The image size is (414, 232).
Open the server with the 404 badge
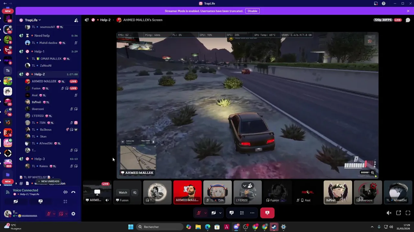click(x=8, y=163)
